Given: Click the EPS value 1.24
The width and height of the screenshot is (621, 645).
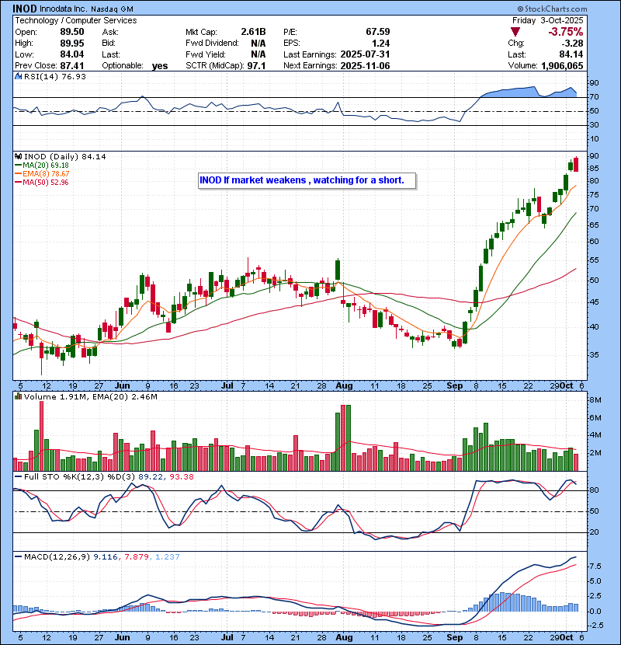Looking at the screenshot, I should [x=381, y=44].
